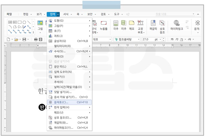Select the ellipse shape tool
The width and height of the screenshot is (205, 137).
pos(24,22)
